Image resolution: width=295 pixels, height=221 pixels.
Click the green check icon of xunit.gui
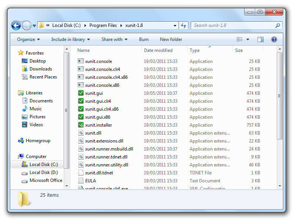[81, 93]
